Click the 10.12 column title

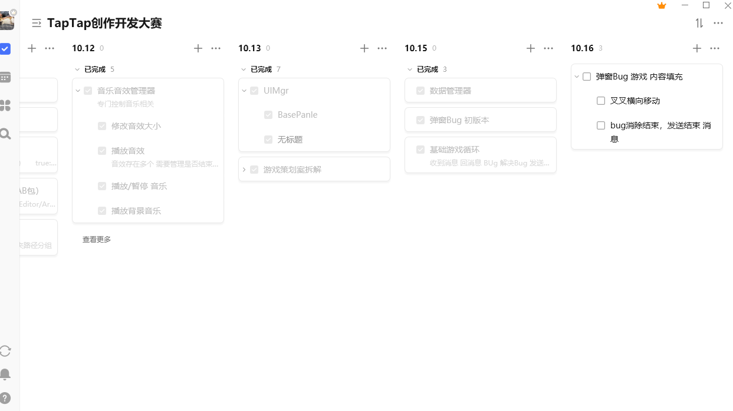[x=83, y=48]
